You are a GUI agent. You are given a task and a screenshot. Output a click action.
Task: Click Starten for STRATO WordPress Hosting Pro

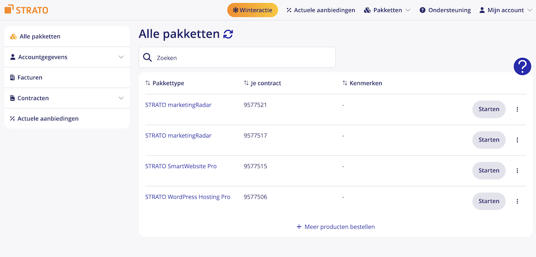click(489, 201)
